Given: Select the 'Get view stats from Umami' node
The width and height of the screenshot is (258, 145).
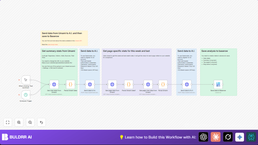Looking at the screenshot, I should click(x=54, y=85).
